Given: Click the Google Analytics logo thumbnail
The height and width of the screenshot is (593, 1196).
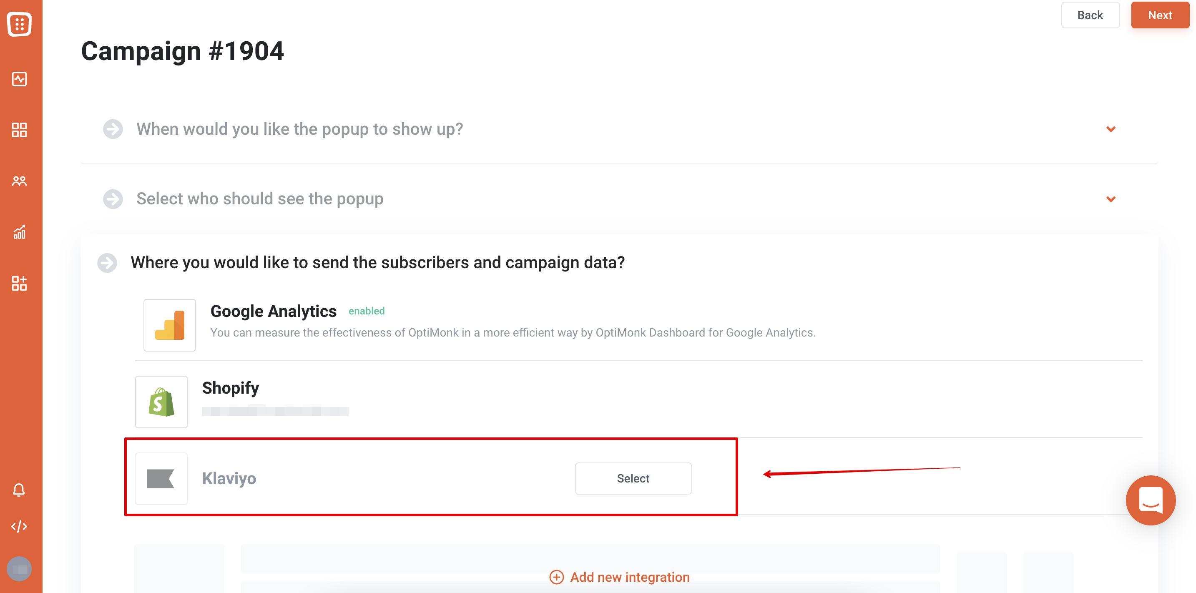Looking at the screenshot, I should click(x=169, y=325).
